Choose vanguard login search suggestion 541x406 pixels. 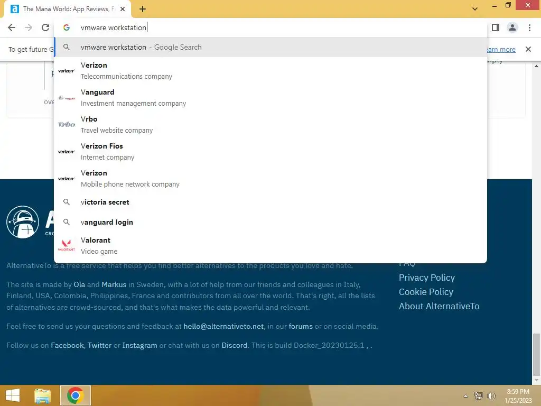pos(270,223)
